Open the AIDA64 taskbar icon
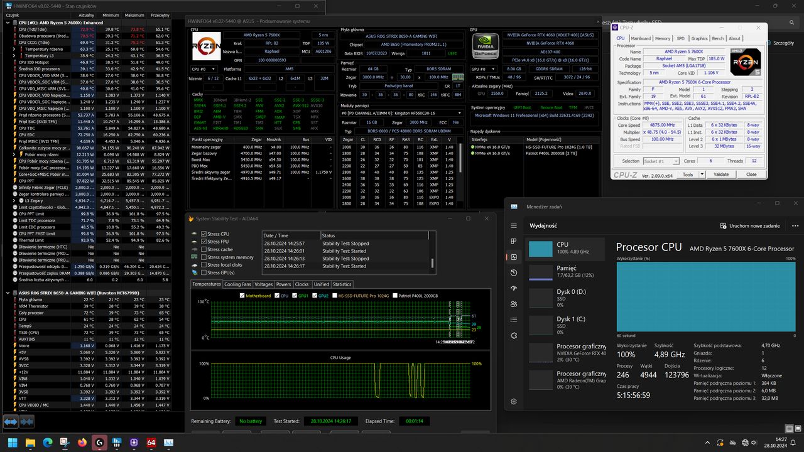 pyautogui.click(x=151, y=443)
